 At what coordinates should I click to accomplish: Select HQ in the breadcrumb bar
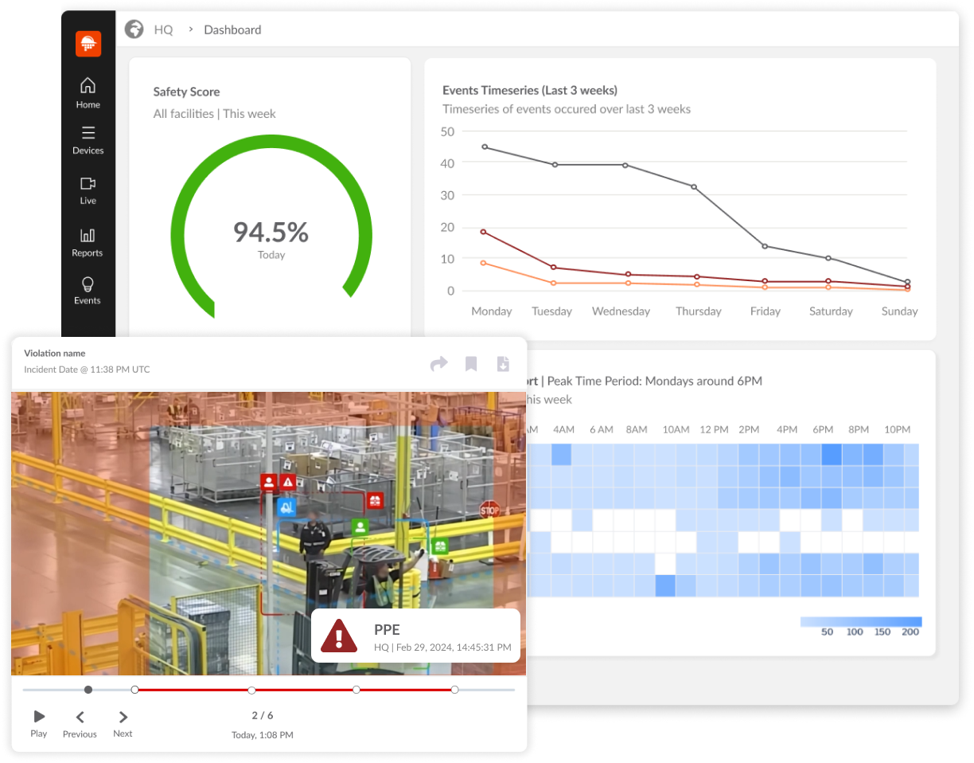[163, 29]
